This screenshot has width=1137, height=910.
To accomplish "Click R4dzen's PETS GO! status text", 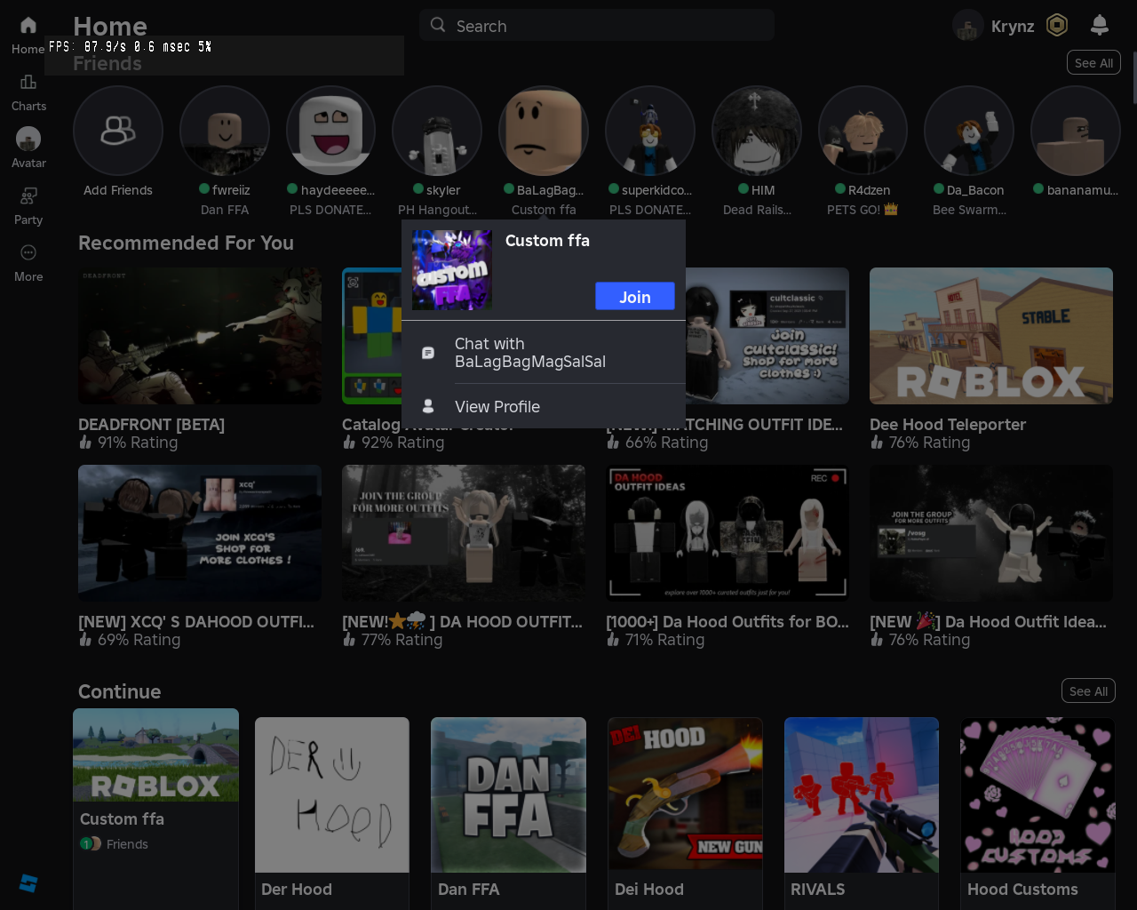I will click(863, 210).
